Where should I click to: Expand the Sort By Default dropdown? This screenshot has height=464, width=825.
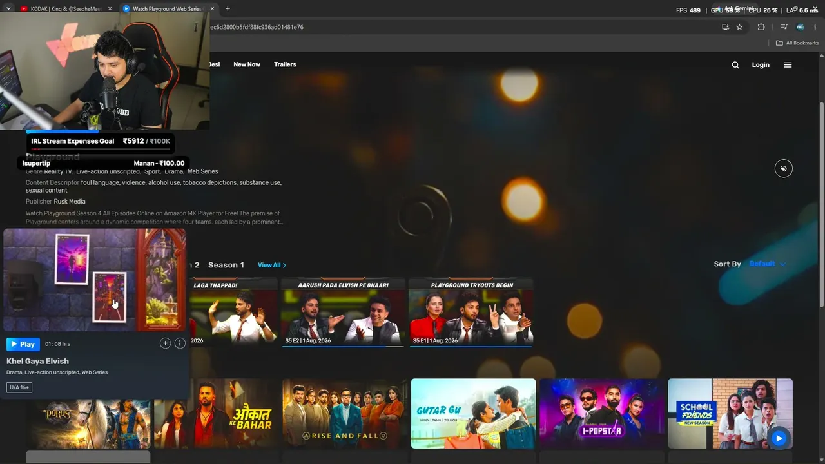tap(768, 264)
